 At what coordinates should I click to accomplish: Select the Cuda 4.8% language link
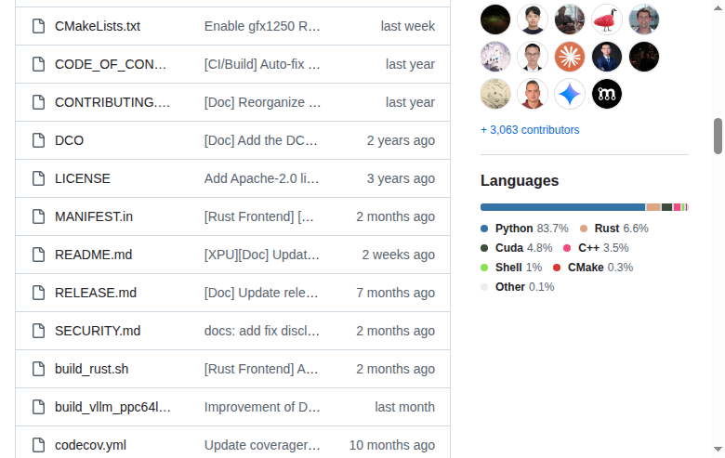point(517,248)
